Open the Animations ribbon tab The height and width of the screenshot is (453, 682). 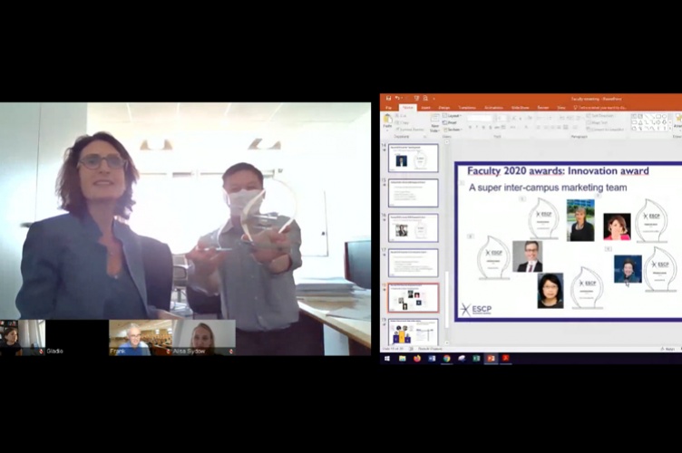493,107
